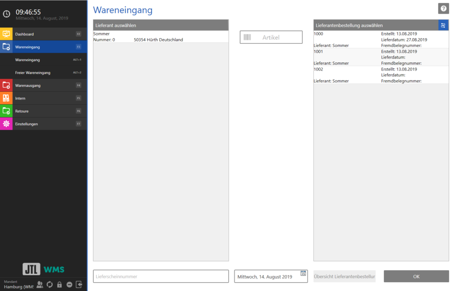Log out using the exit door icon
Image resolution: width=454 pixels, height=291 pixels.
[x=79, y=285]
